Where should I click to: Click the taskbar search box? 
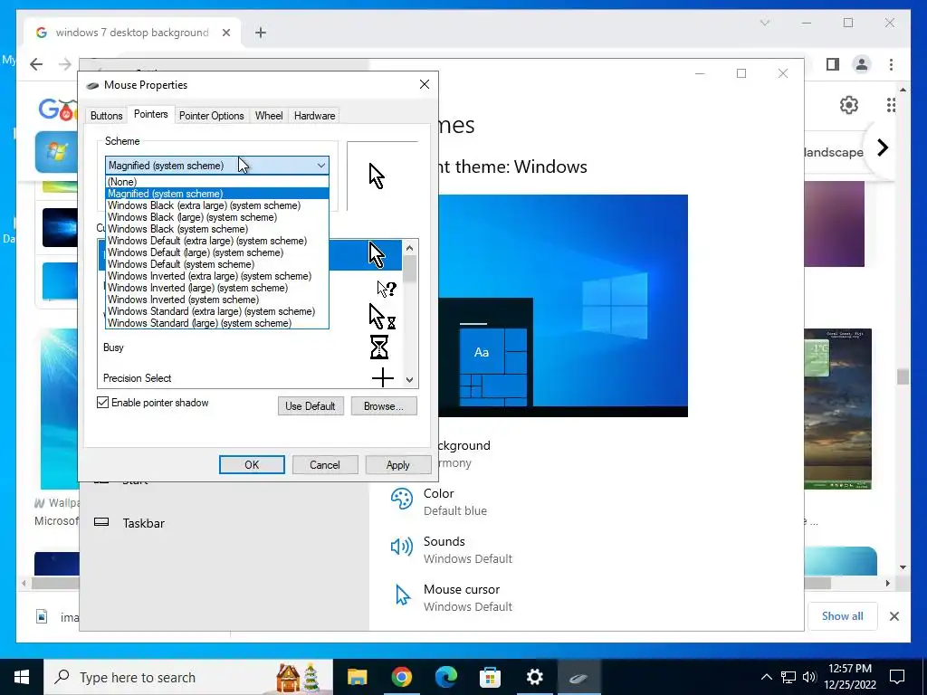pos(188,677)
